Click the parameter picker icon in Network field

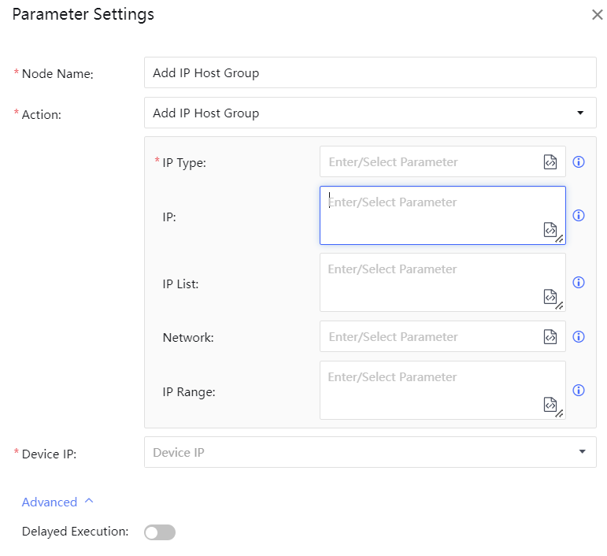point(550,337)
